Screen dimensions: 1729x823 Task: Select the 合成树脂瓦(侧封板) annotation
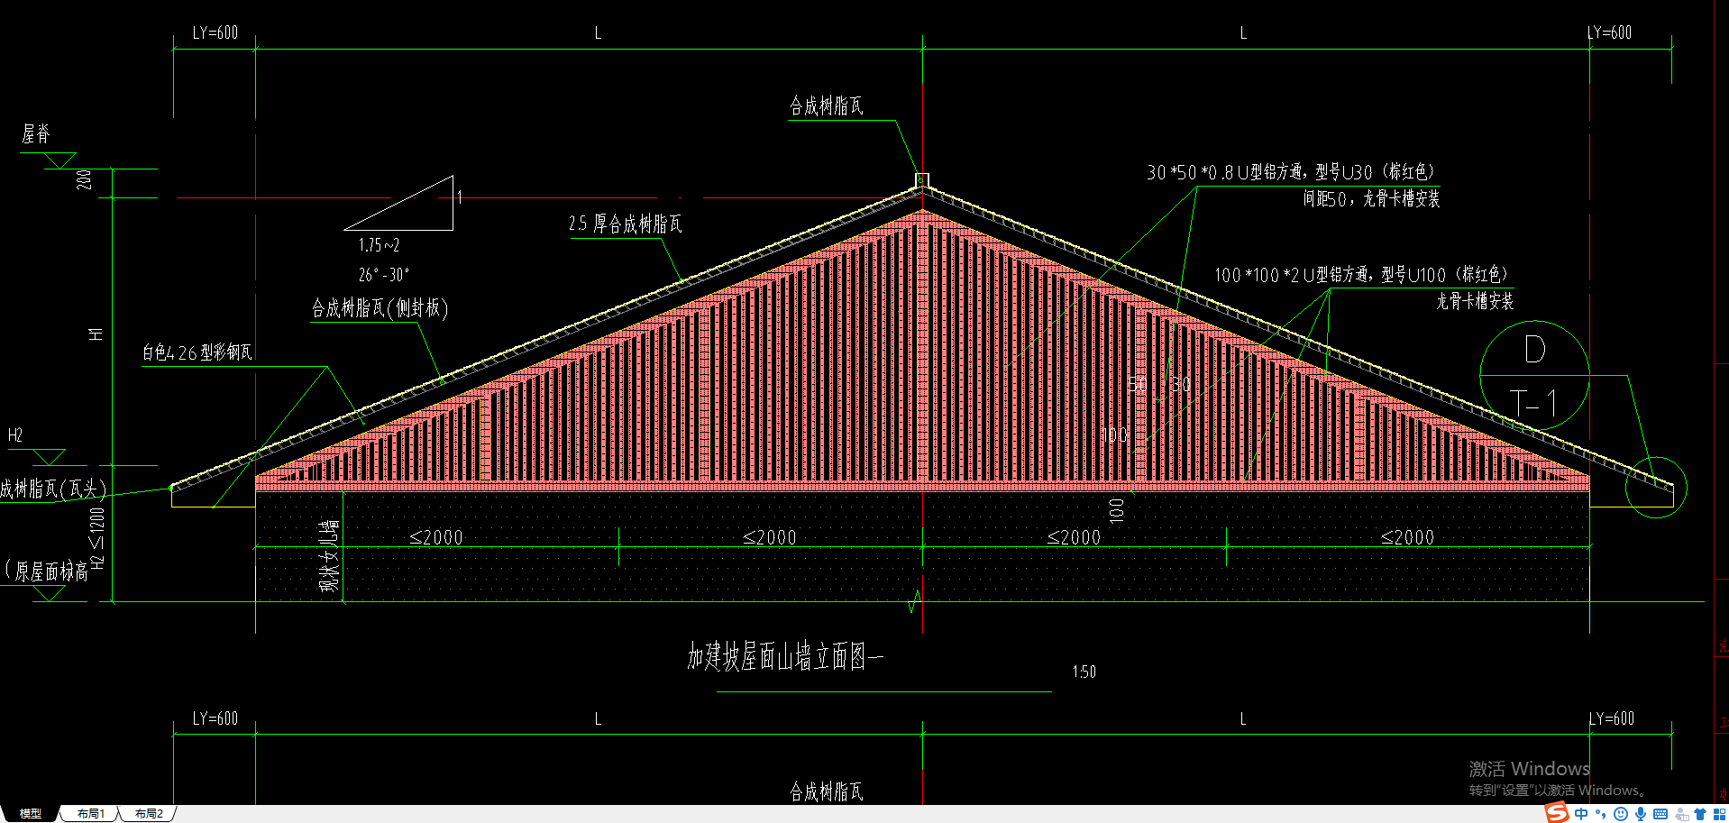pos(380,308)
